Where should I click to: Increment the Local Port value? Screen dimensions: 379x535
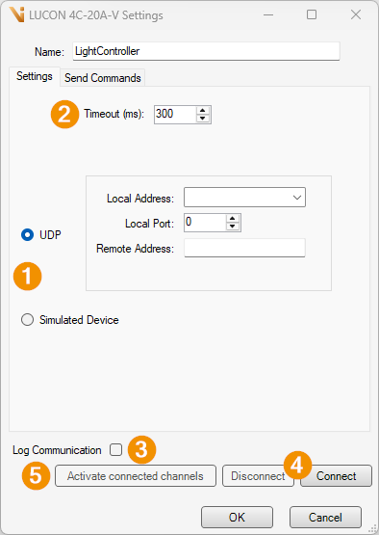[233, 219]
